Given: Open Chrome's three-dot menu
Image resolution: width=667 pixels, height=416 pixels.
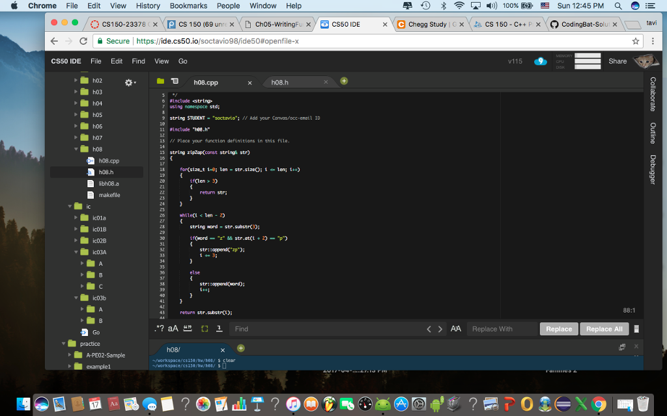Looking at the screenshot, I should pyautogui.click(x=653, y=41).
